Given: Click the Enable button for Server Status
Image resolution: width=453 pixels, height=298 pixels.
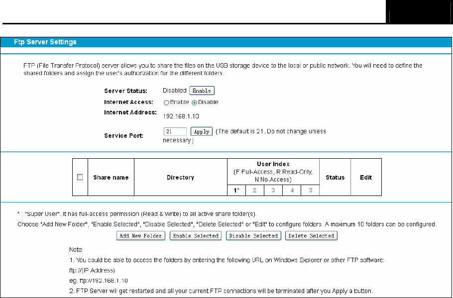Looking at the screenshot, I should [202, 91].
